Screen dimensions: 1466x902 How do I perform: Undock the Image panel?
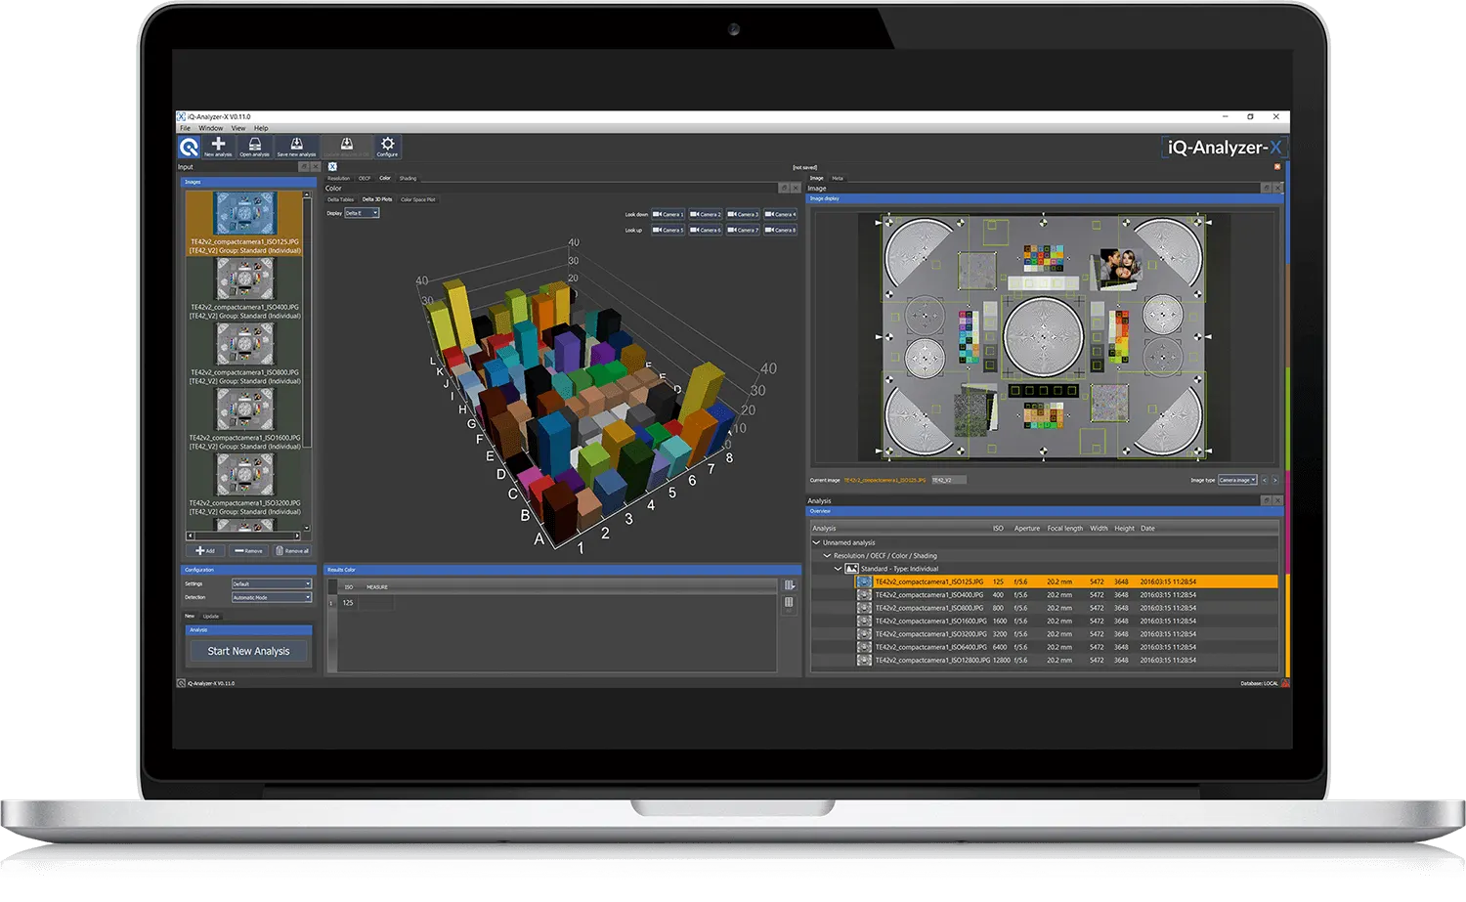pyautogui.click(x=1266, y=188)
